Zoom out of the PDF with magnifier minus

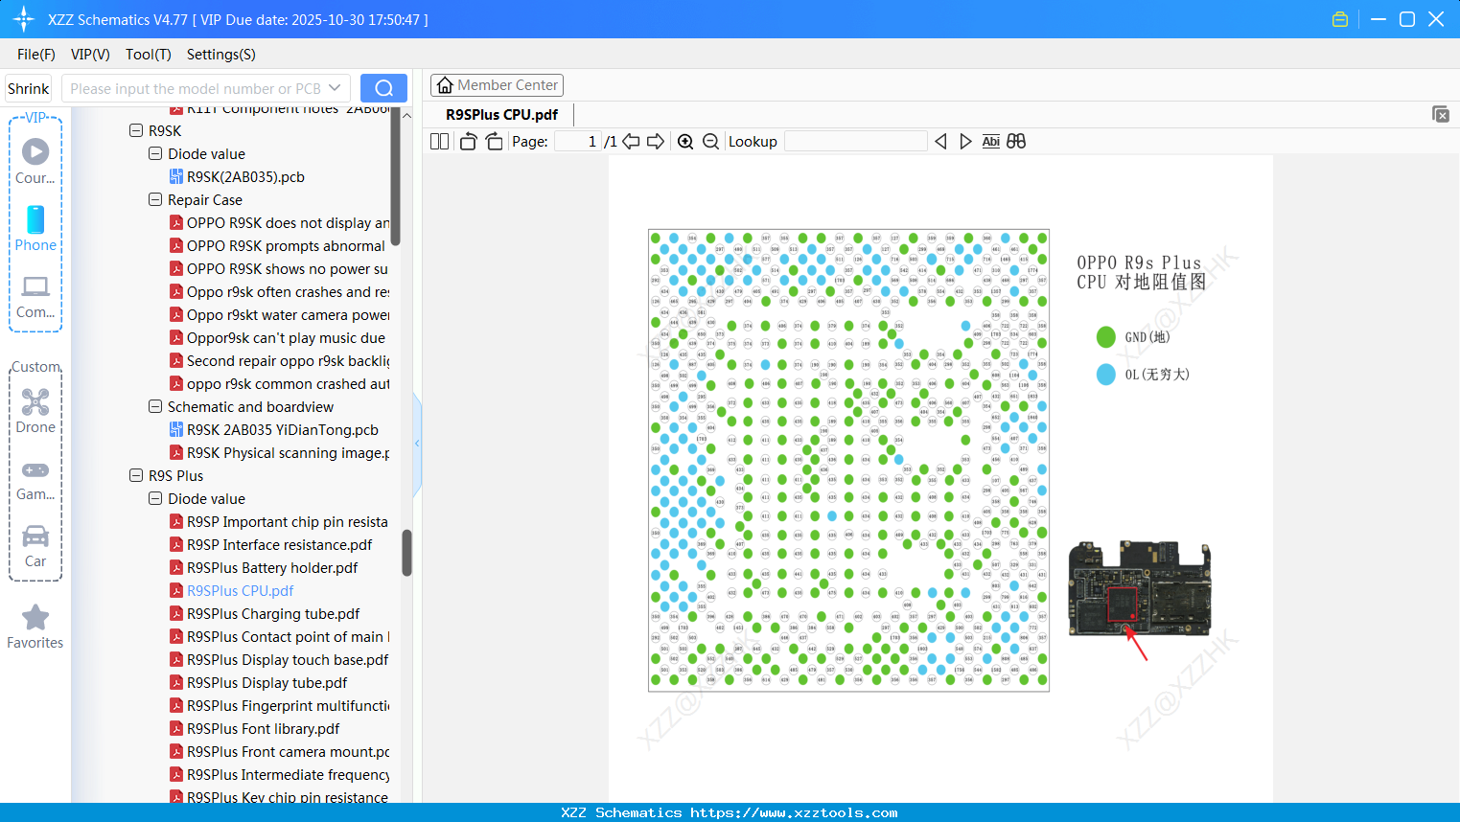coord(710,141)
